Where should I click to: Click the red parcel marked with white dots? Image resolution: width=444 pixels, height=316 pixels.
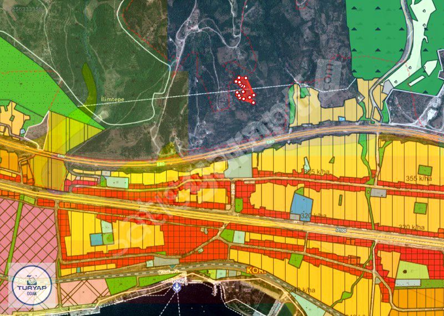(244, 91)
